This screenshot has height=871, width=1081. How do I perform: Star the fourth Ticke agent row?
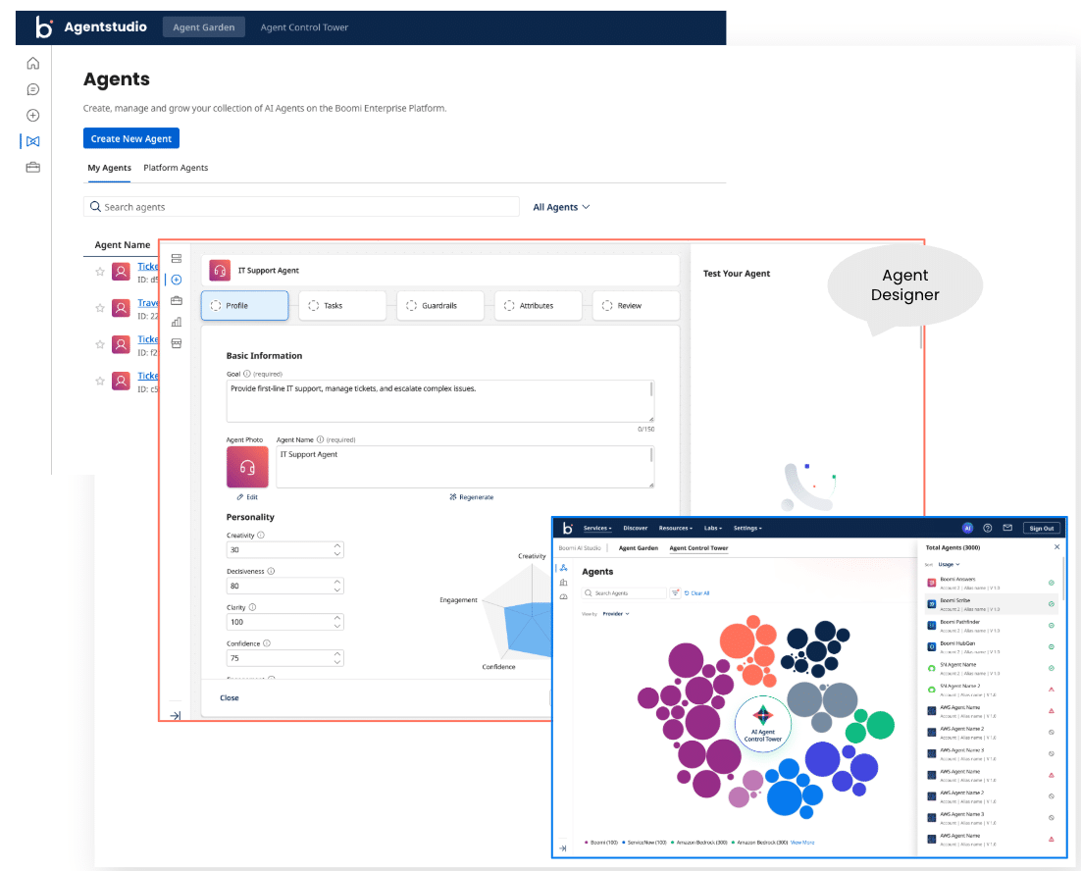(100, 381)
